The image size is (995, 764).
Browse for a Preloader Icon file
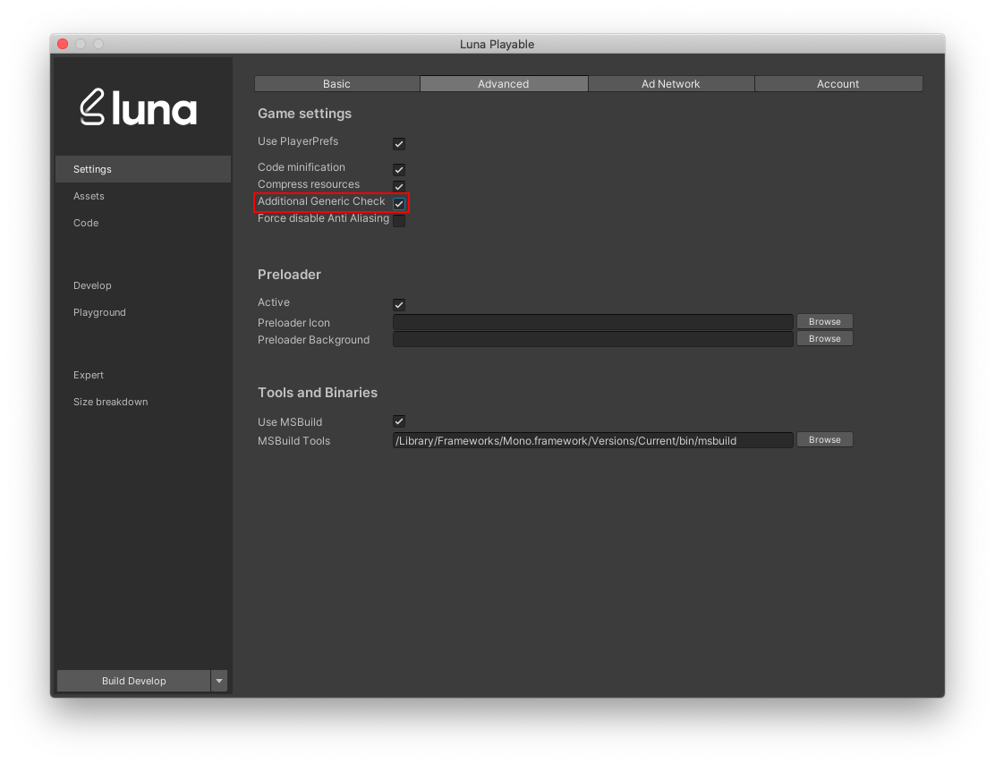point(825,322)
